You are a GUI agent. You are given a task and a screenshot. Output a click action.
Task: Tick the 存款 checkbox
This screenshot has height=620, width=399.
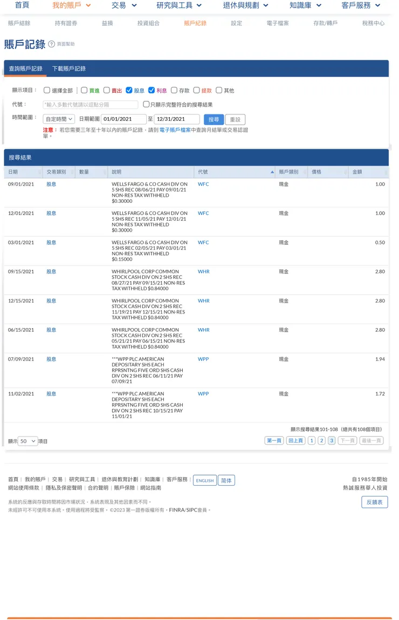click(174, 90)
